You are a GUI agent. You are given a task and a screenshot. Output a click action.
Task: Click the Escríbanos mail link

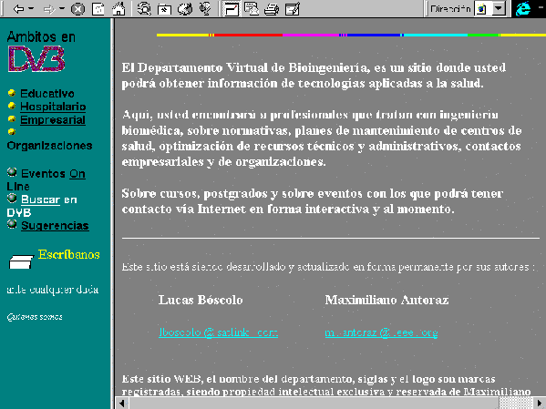pos(69,254)
